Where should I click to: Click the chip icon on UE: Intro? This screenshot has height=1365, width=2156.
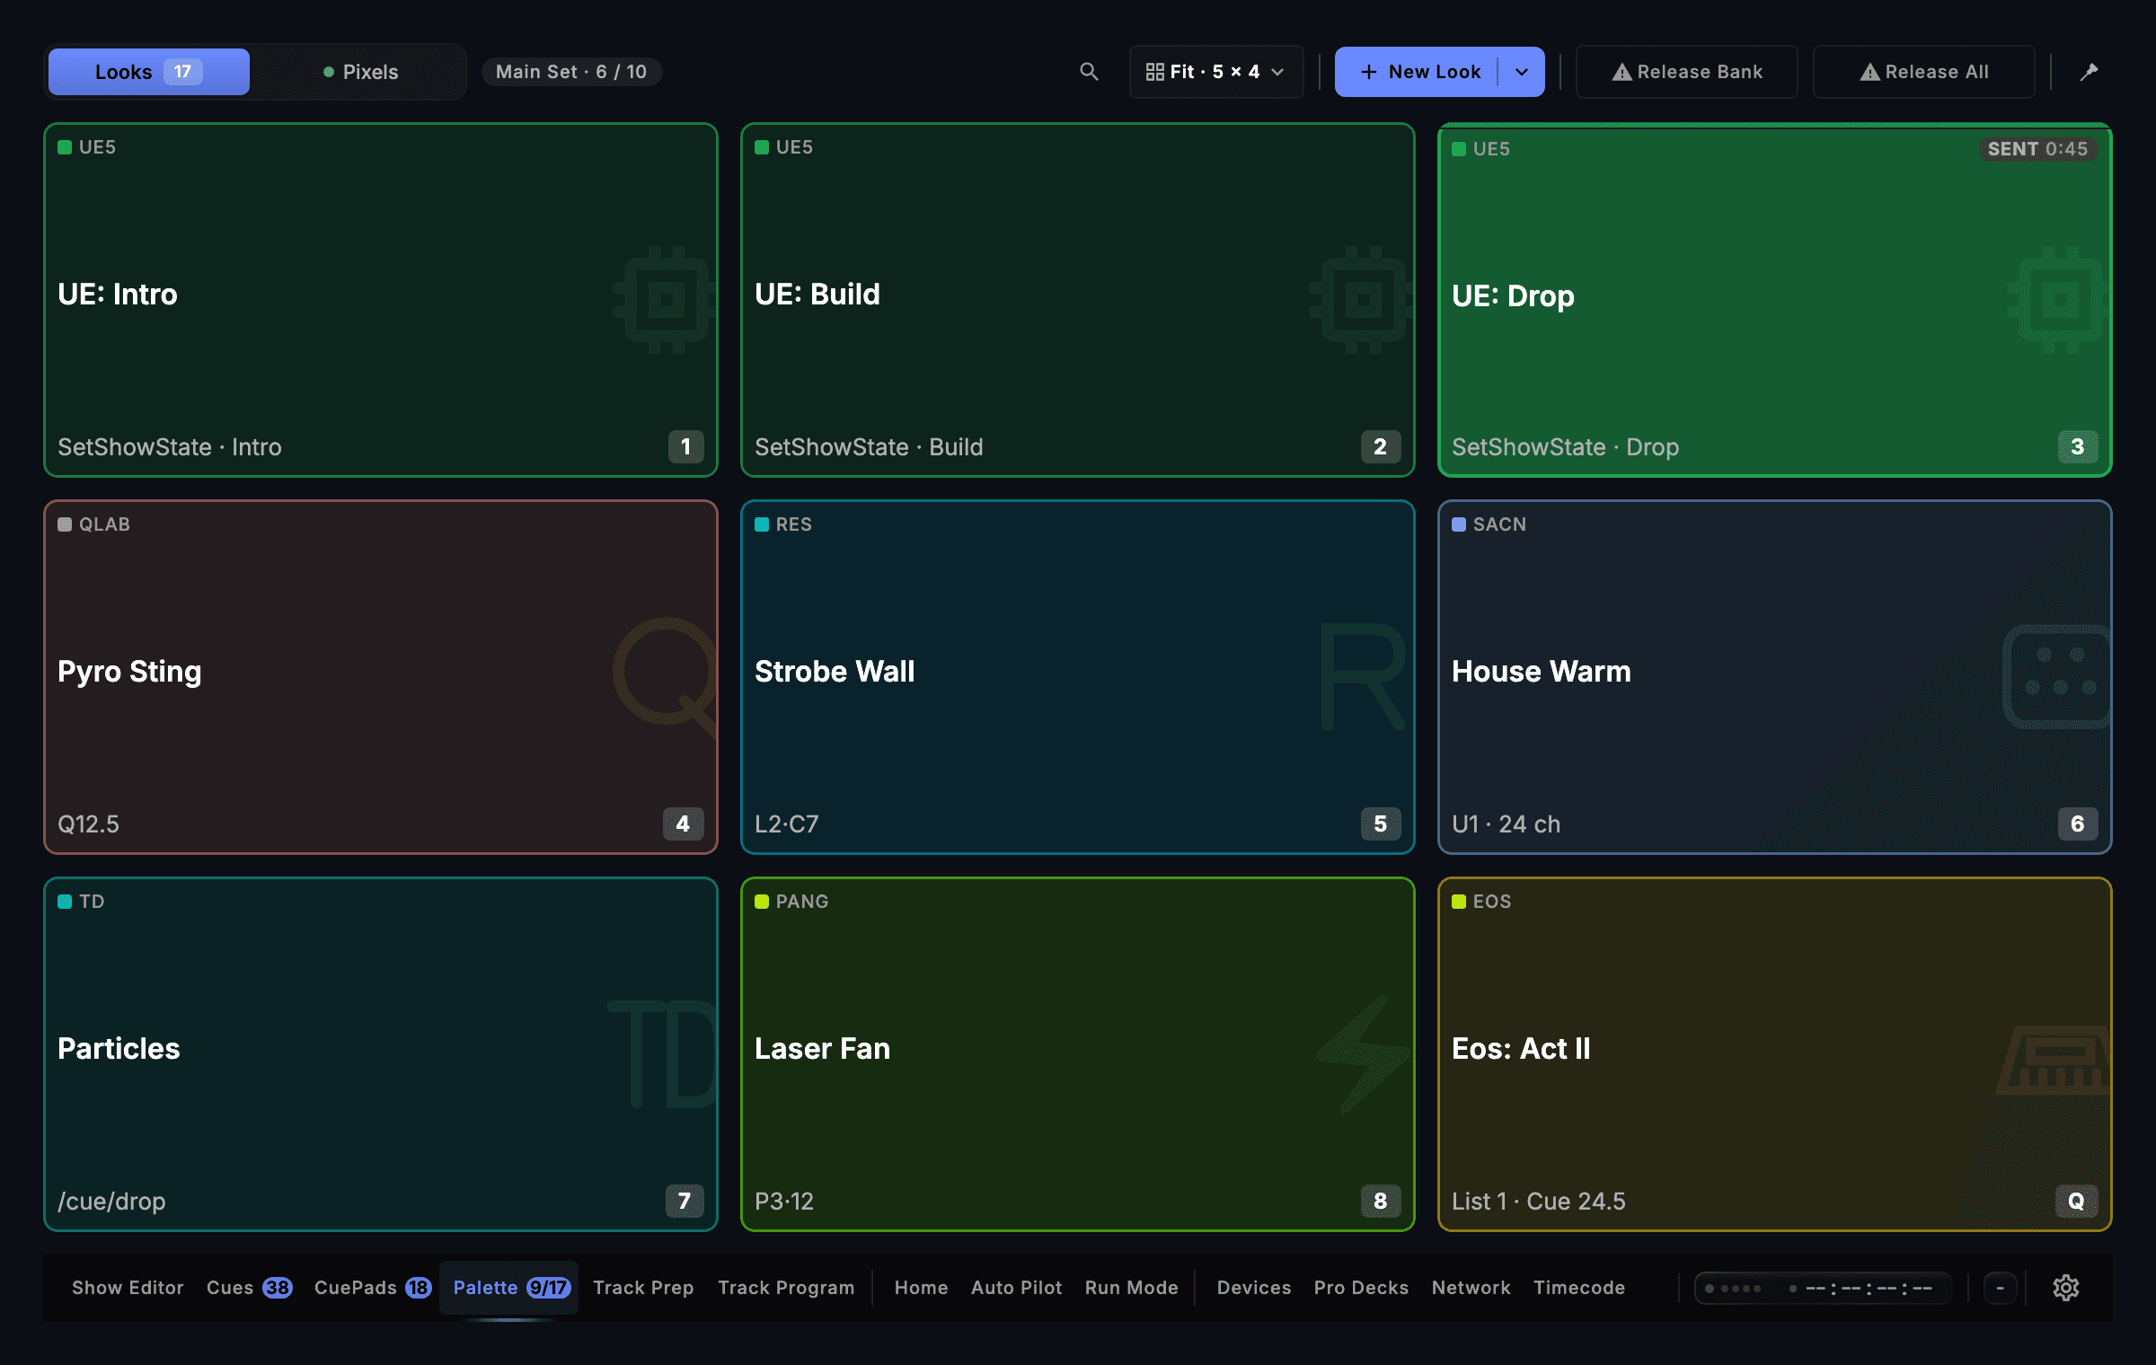(x=666, y=300)
